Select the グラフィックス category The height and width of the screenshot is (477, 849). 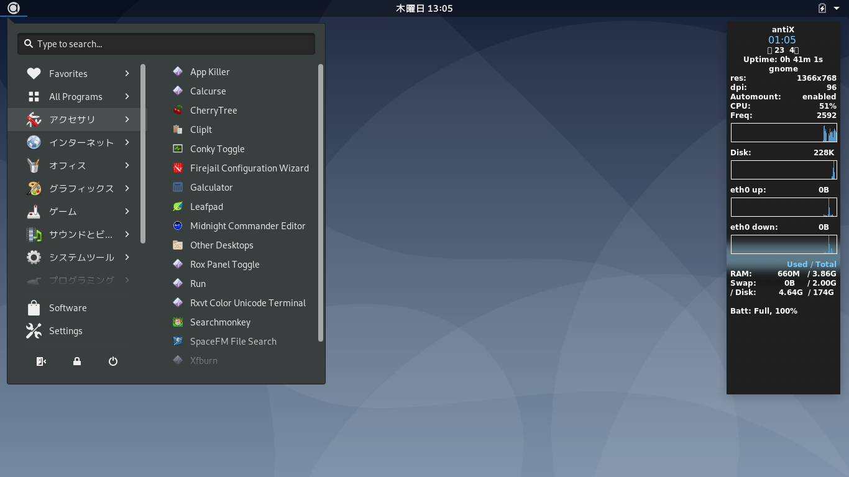point(77,188)
